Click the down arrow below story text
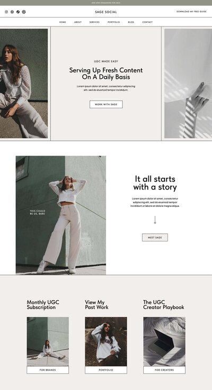 pyautogui.click(x=155, y=220)
